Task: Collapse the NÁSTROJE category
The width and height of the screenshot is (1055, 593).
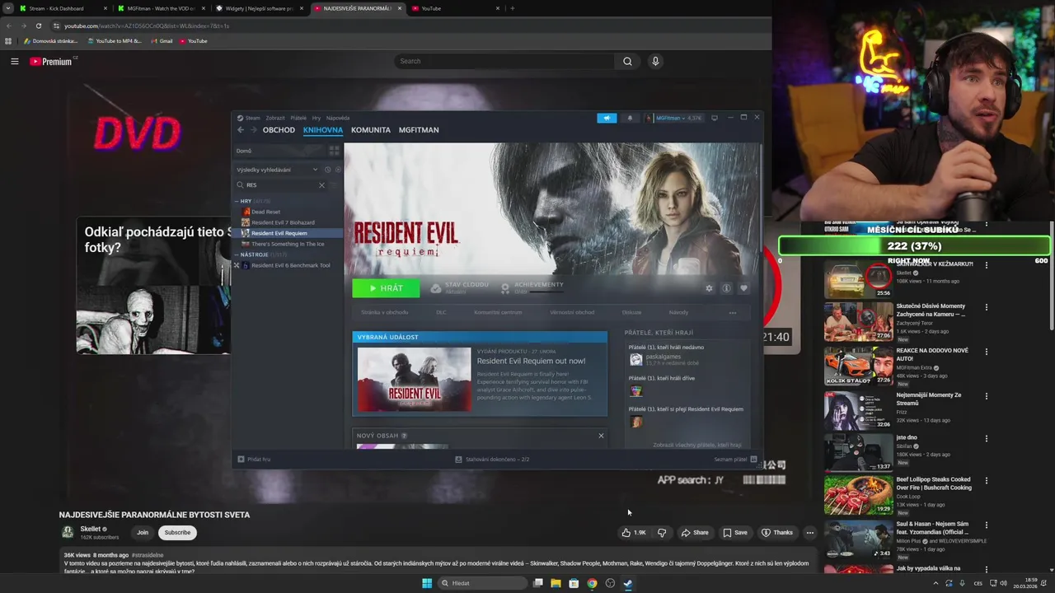Action: pyautogui.click(x=237, y=254)
